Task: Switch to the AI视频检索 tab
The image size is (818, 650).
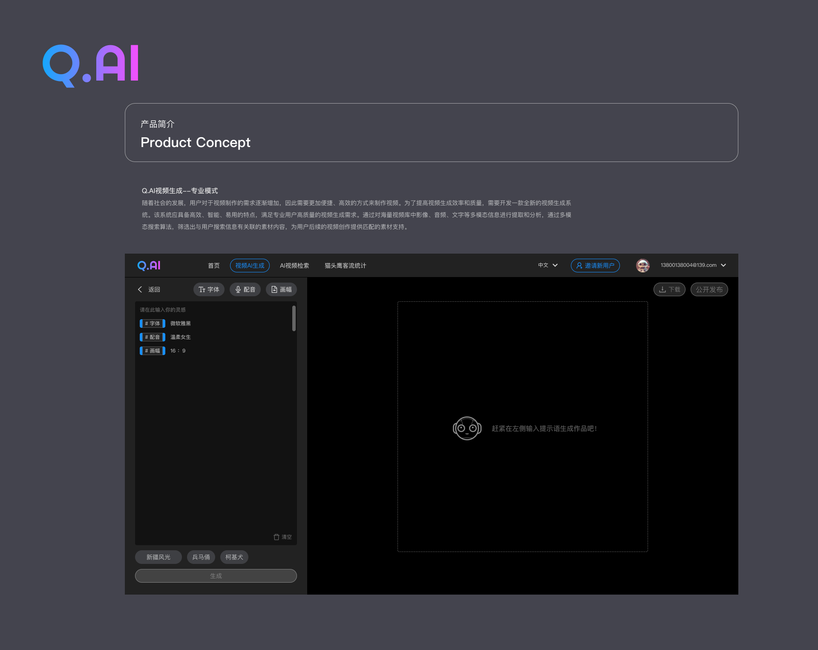Action: click(294, 266)
